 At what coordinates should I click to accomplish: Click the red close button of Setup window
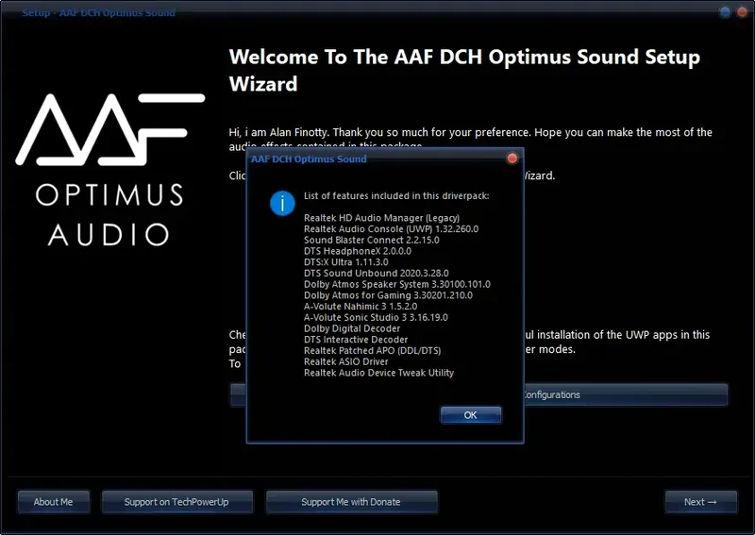(742, 12)
